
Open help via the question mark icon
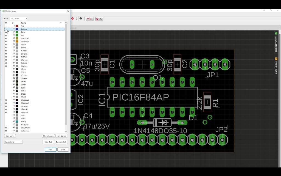[x=81, y=18]
